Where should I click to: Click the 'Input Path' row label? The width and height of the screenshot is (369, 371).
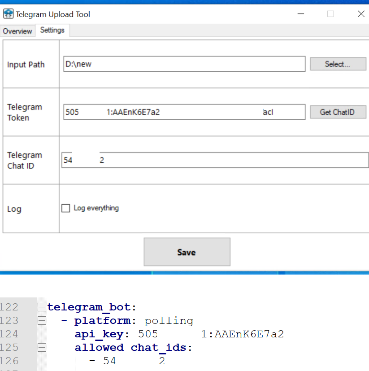tap(26, 65)
